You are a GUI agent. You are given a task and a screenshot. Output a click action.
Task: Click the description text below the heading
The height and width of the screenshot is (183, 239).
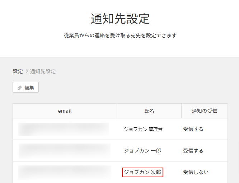tap(120, 36)
